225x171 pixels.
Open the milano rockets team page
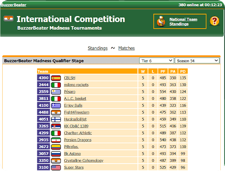click(x=76, y=85)
